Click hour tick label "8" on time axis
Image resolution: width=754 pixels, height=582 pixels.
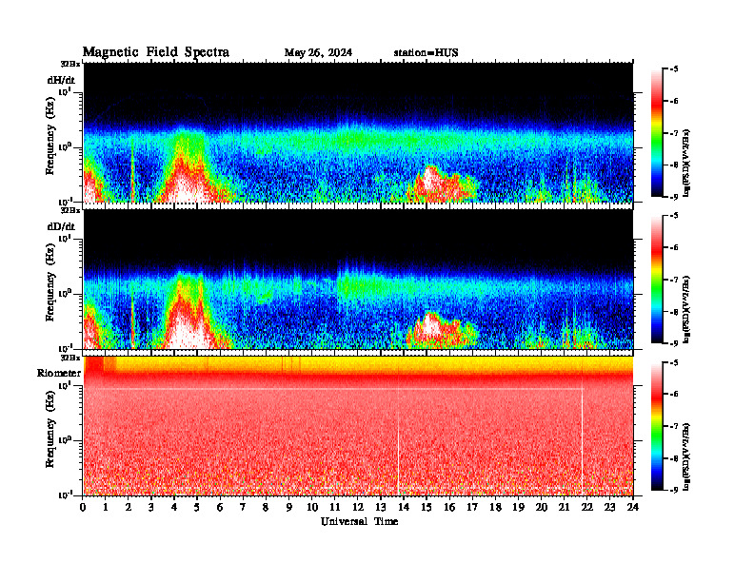(x=266, y=508)
